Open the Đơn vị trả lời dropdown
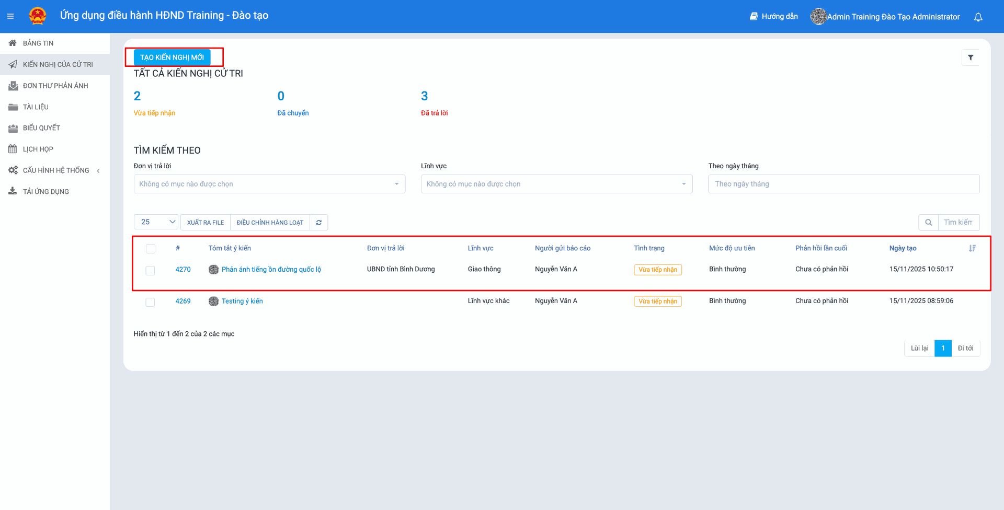 (x=269, y=184)
